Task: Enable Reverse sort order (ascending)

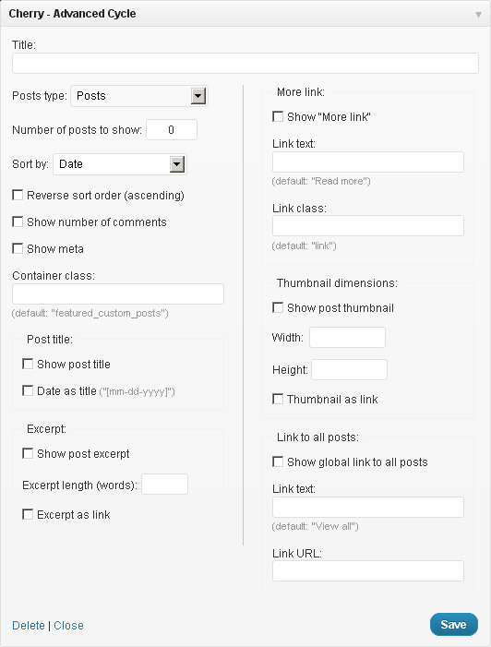Action: 18,195
